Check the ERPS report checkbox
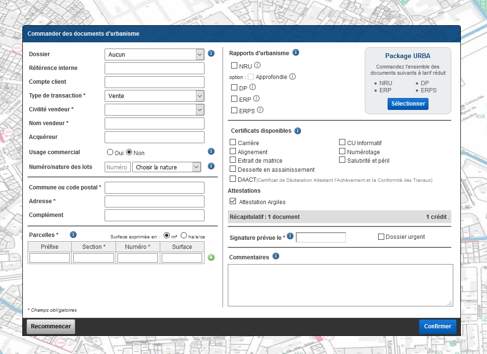 234,110
